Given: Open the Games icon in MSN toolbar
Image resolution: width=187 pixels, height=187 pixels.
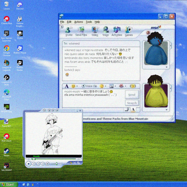Looking at the screenshot, I should click(129, 31).
